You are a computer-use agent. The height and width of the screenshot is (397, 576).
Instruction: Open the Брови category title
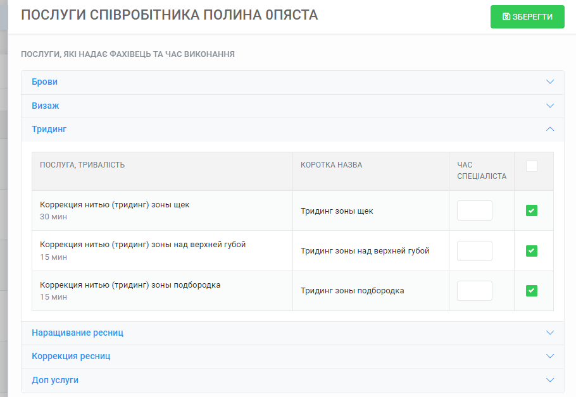pos(44,82)
